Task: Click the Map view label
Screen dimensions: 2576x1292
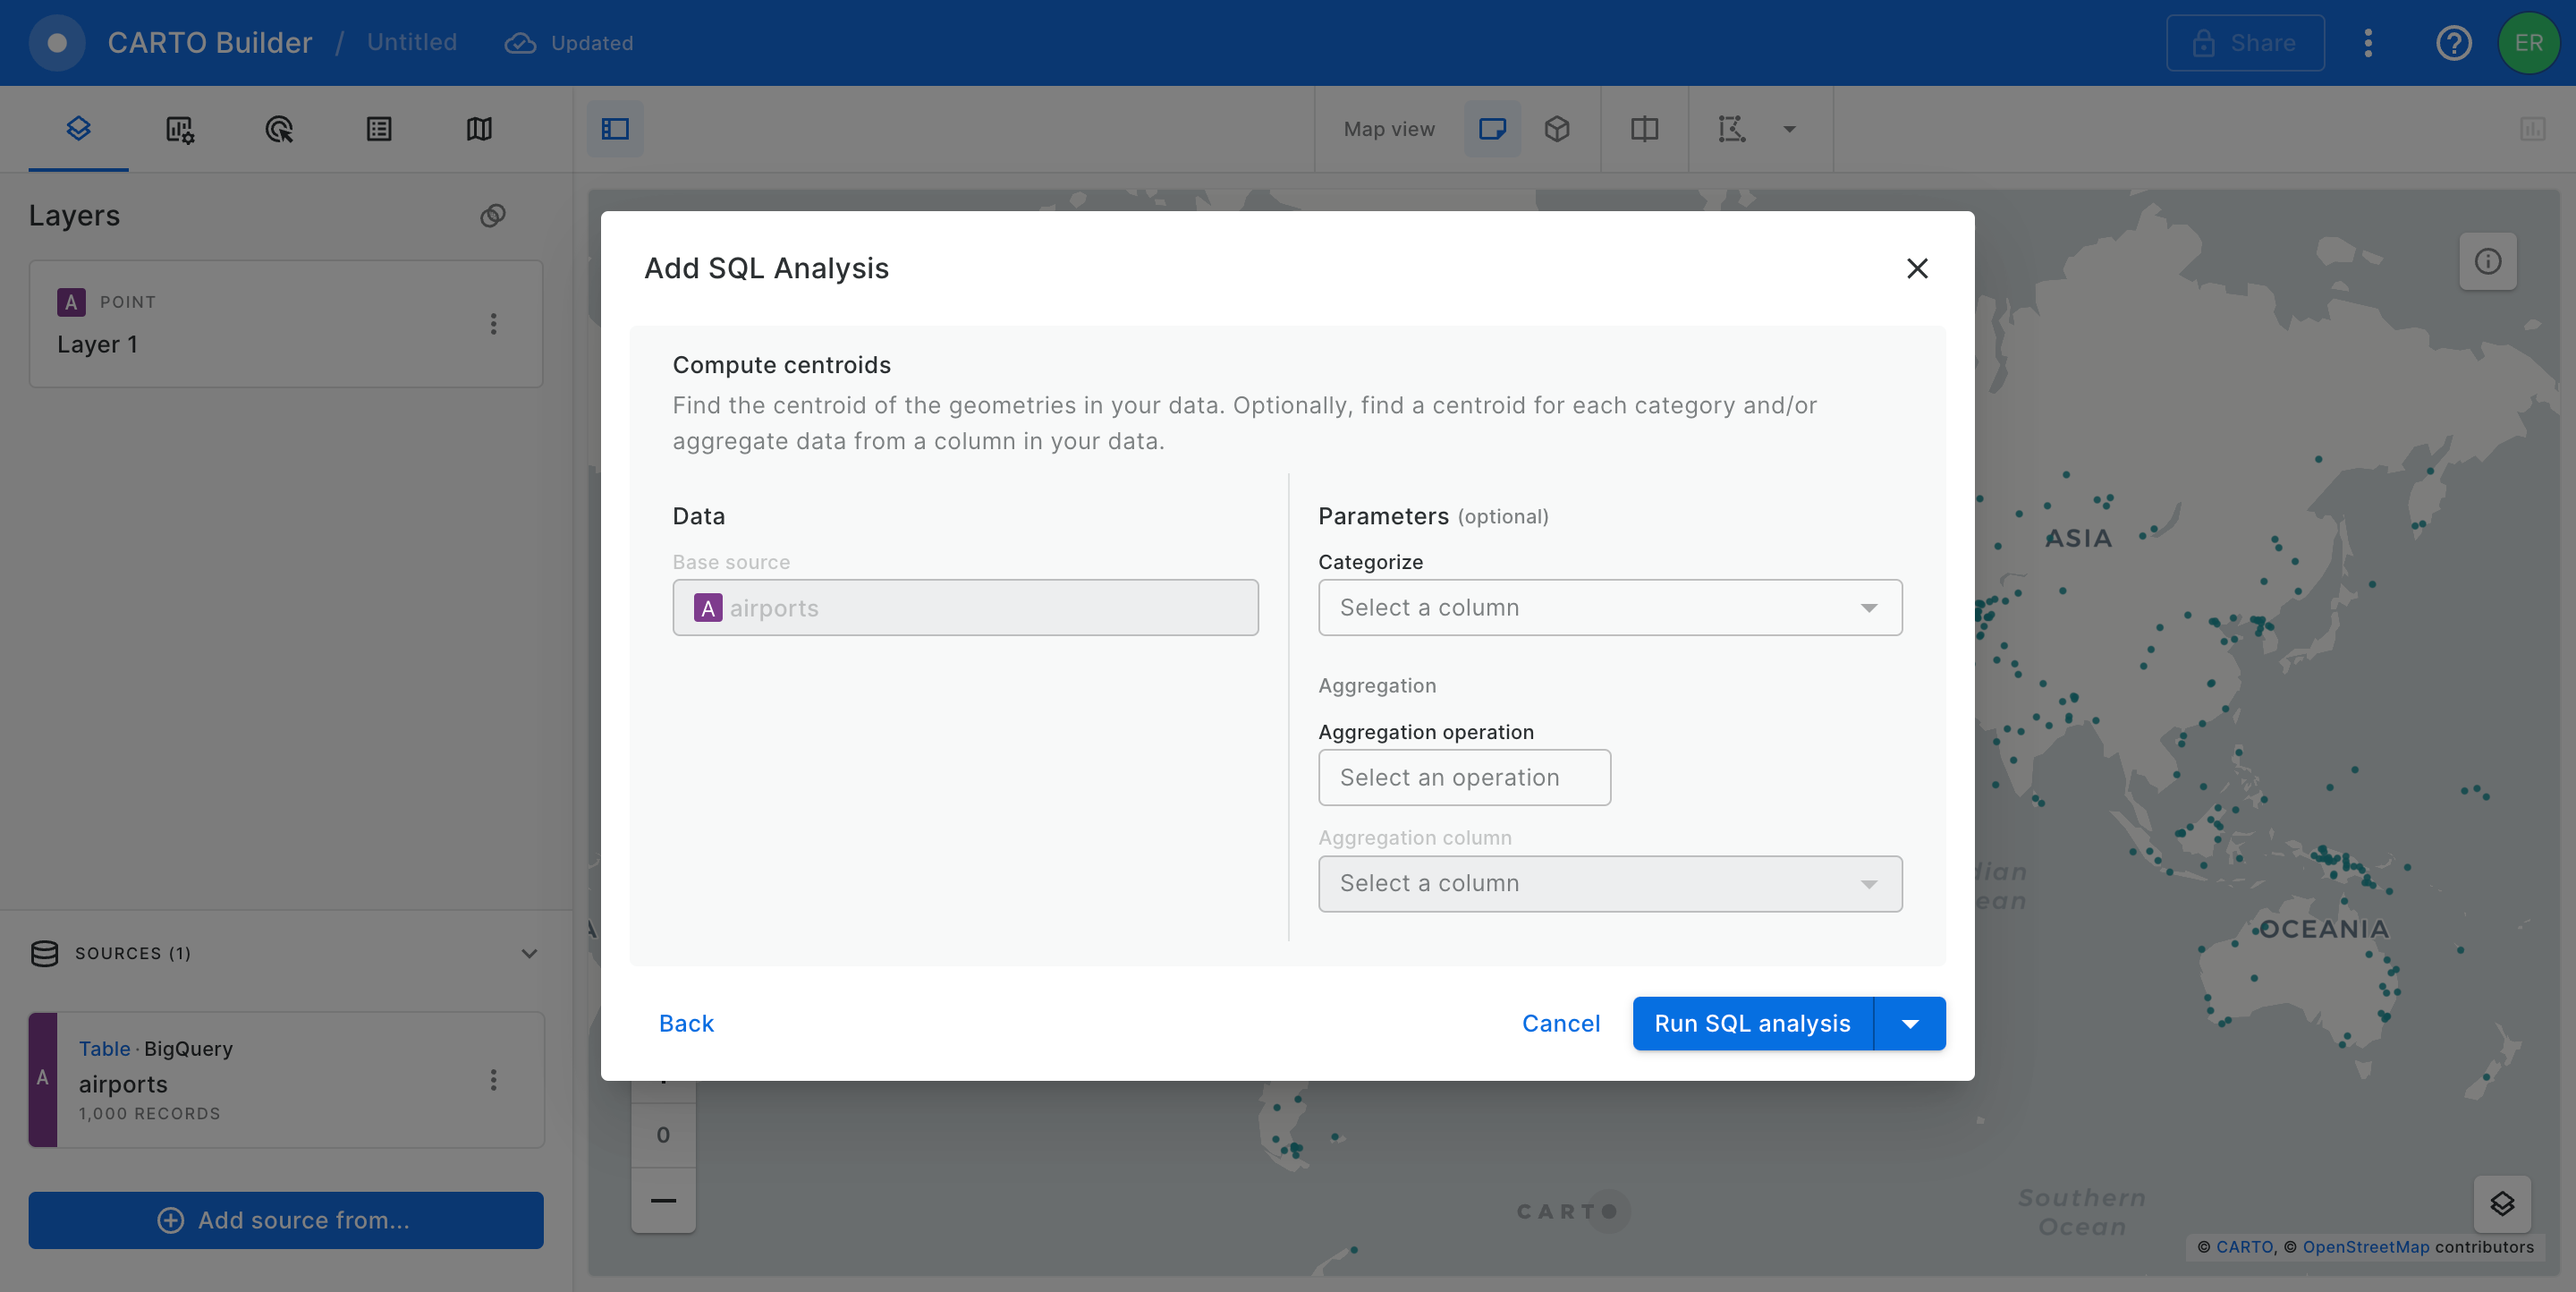Action: coord(1389,129)
